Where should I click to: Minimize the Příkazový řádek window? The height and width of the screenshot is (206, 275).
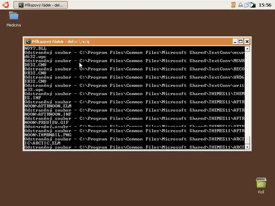(235, 42)
